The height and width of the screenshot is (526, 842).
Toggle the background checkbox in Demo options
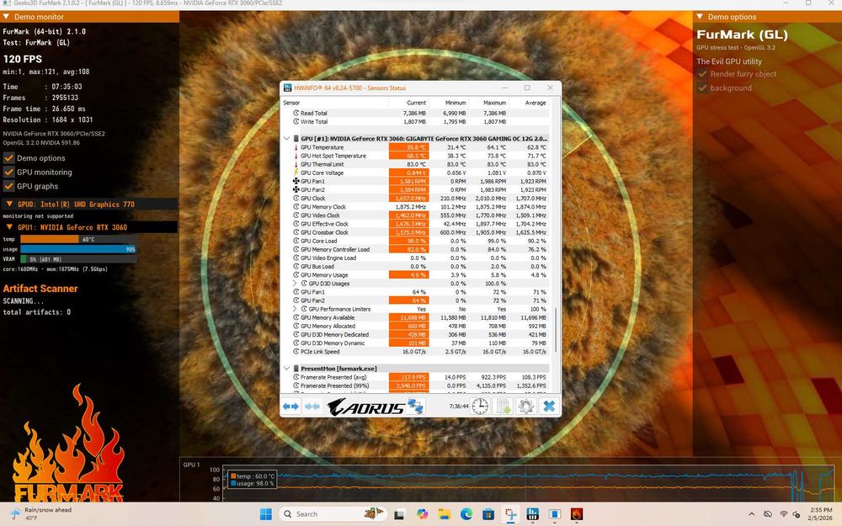(702, 88)
